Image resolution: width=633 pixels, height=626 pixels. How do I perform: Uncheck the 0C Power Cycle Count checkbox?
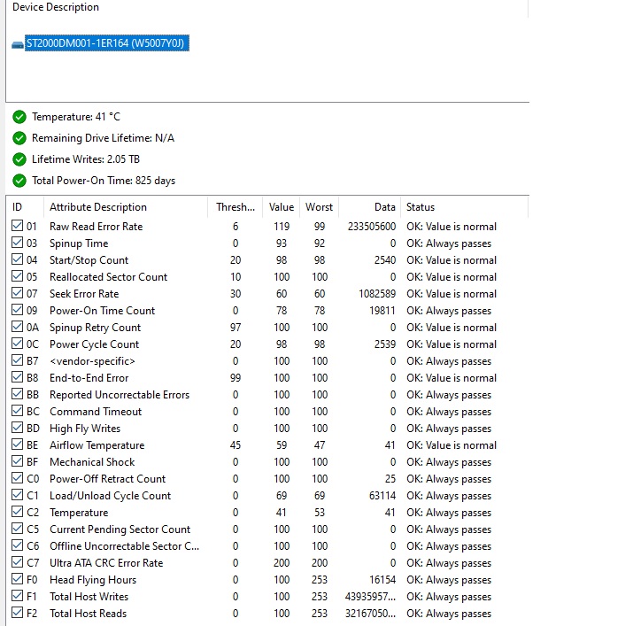[17, 344]
